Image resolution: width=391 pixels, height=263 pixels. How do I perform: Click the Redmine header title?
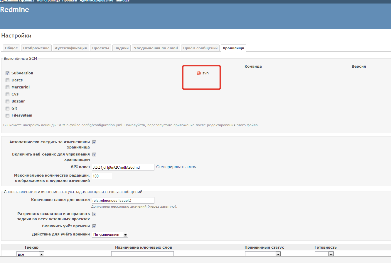tap(15, 10)
